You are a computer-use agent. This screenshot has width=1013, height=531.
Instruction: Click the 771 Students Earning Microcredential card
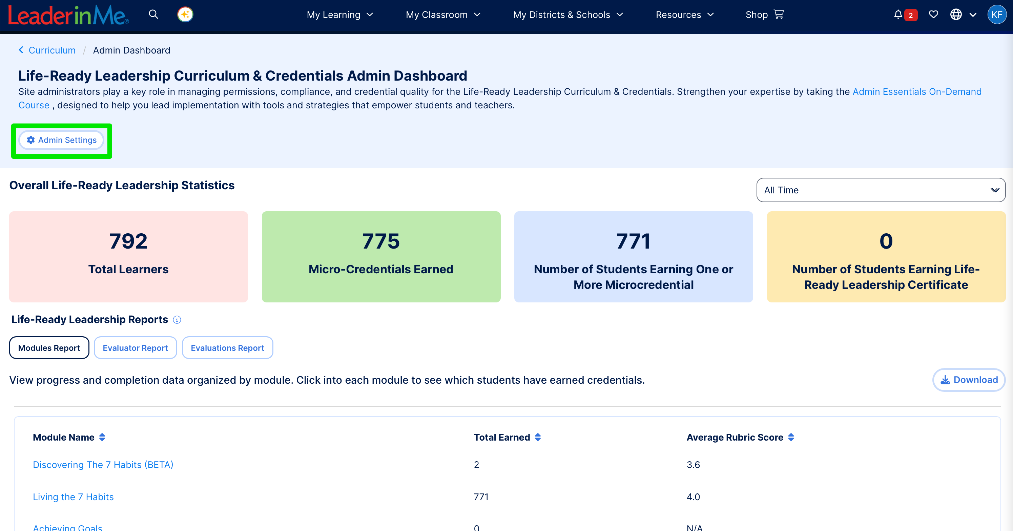tap(634, 257)
